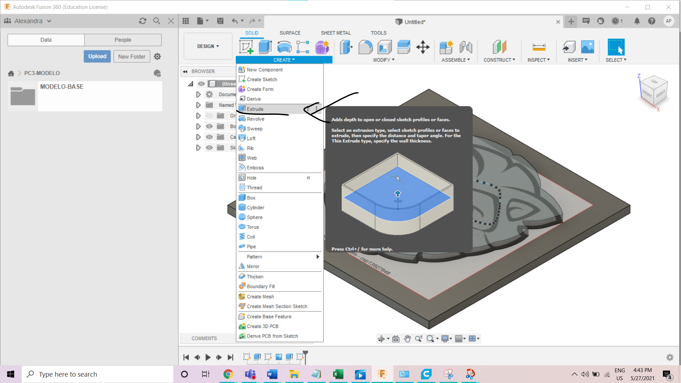Click the Orbit tool in the navigation bar
Viewport: 681px width, 383px height.
point(381,339)
